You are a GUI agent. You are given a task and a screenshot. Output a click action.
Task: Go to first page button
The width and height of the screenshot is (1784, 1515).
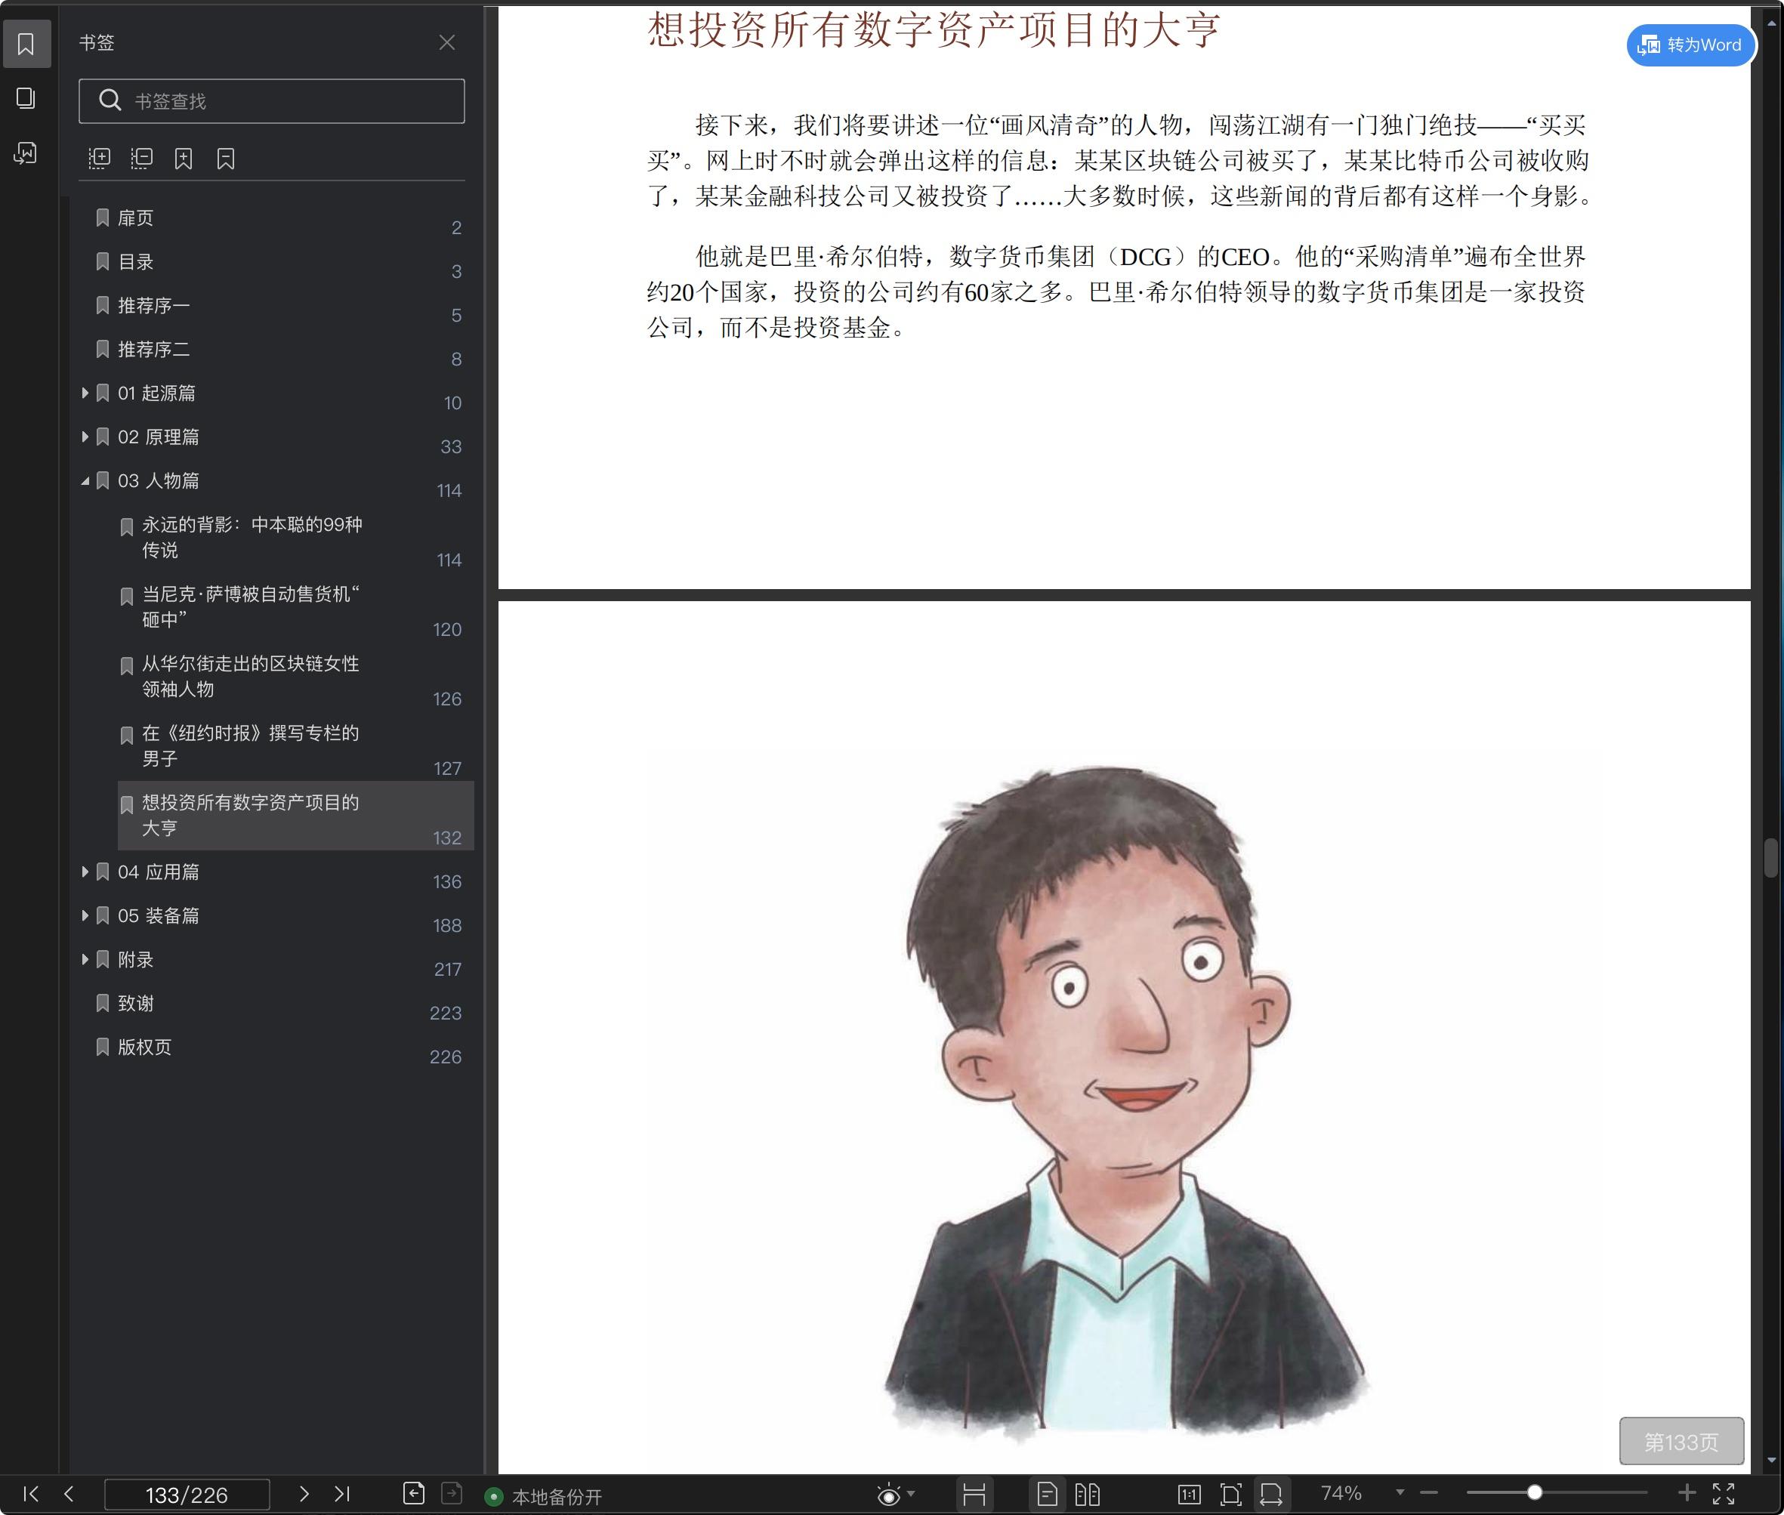(31, 1494)
